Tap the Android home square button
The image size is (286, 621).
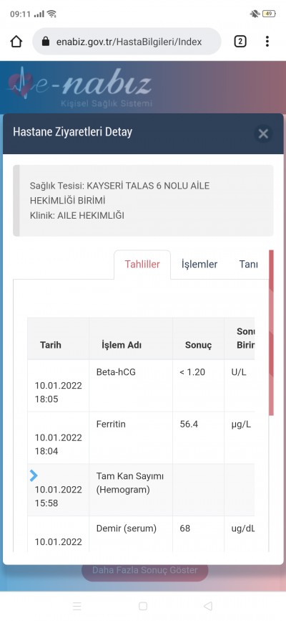(x=143, y=606)
